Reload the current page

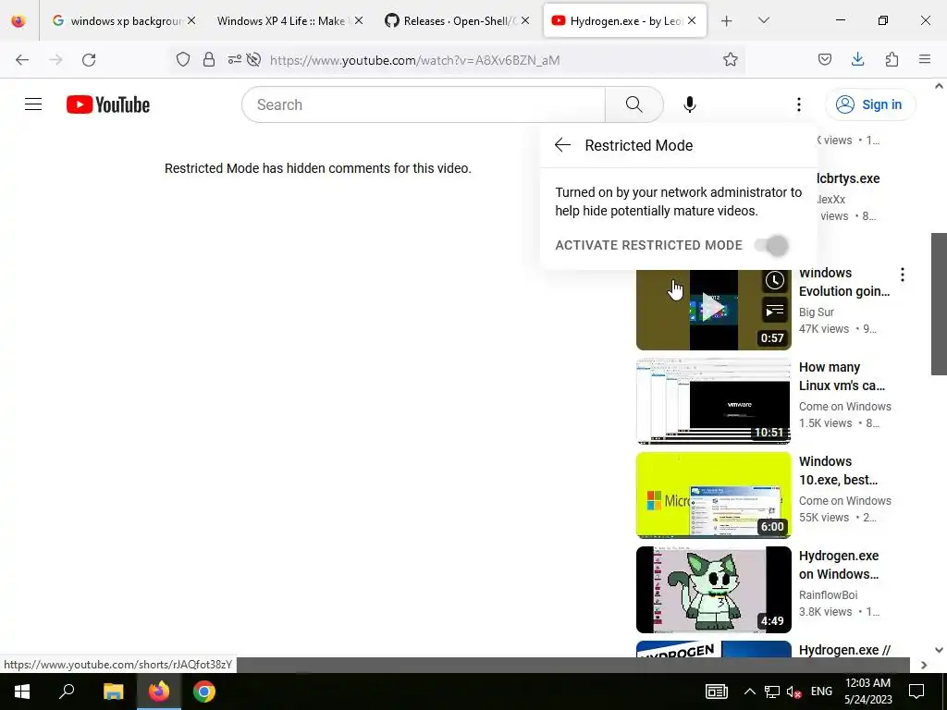click(x=89, y=60)
